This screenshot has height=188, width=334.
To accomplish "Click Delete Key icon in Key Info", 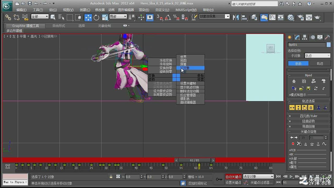I will click(x=299, y=144).
